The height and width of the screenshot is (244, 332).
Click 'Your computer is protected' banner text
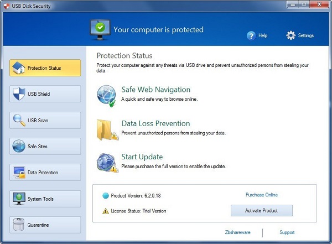pyautogui.click(x=158, y=30)
